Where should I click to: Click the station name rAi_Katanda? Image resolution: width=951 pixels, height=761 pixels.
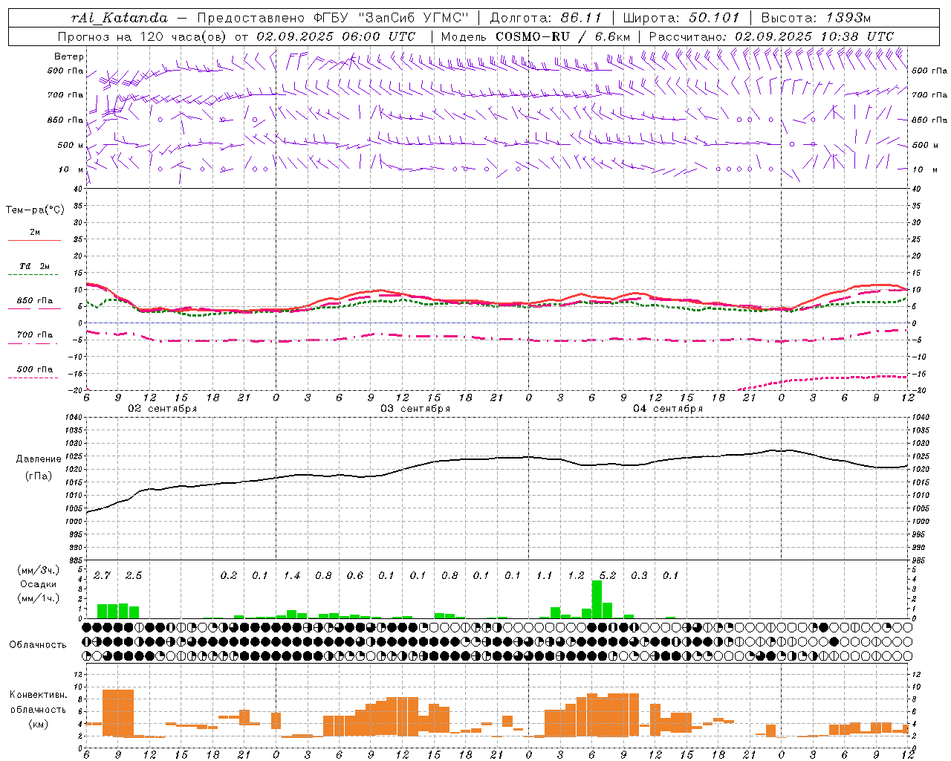click(120, 18)
